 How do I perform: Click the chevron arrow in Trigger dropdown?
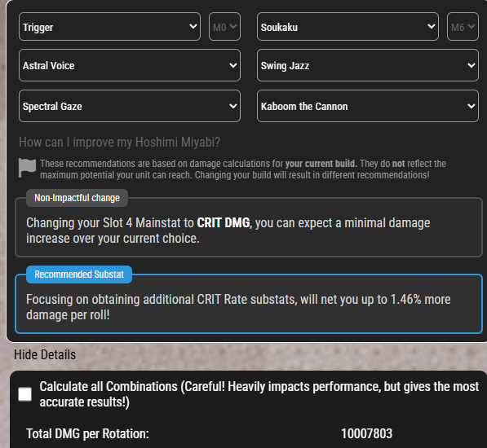[x=193, y=27]
